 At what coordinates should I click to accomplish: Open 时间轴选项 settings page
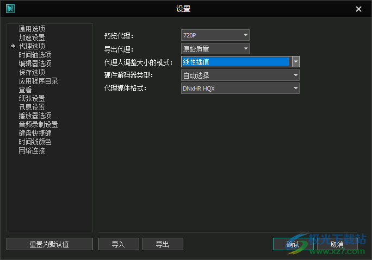tap(35, 55)
